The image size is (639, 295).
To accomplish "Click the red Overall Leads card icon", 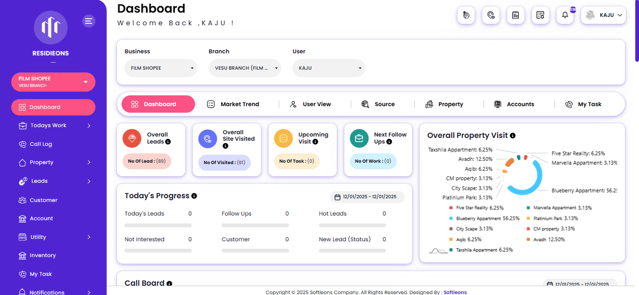I will (132, 138).
